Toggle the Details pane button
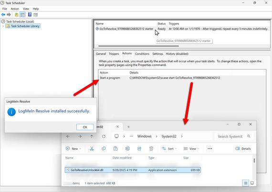272x192 pixels. [243, 149]
